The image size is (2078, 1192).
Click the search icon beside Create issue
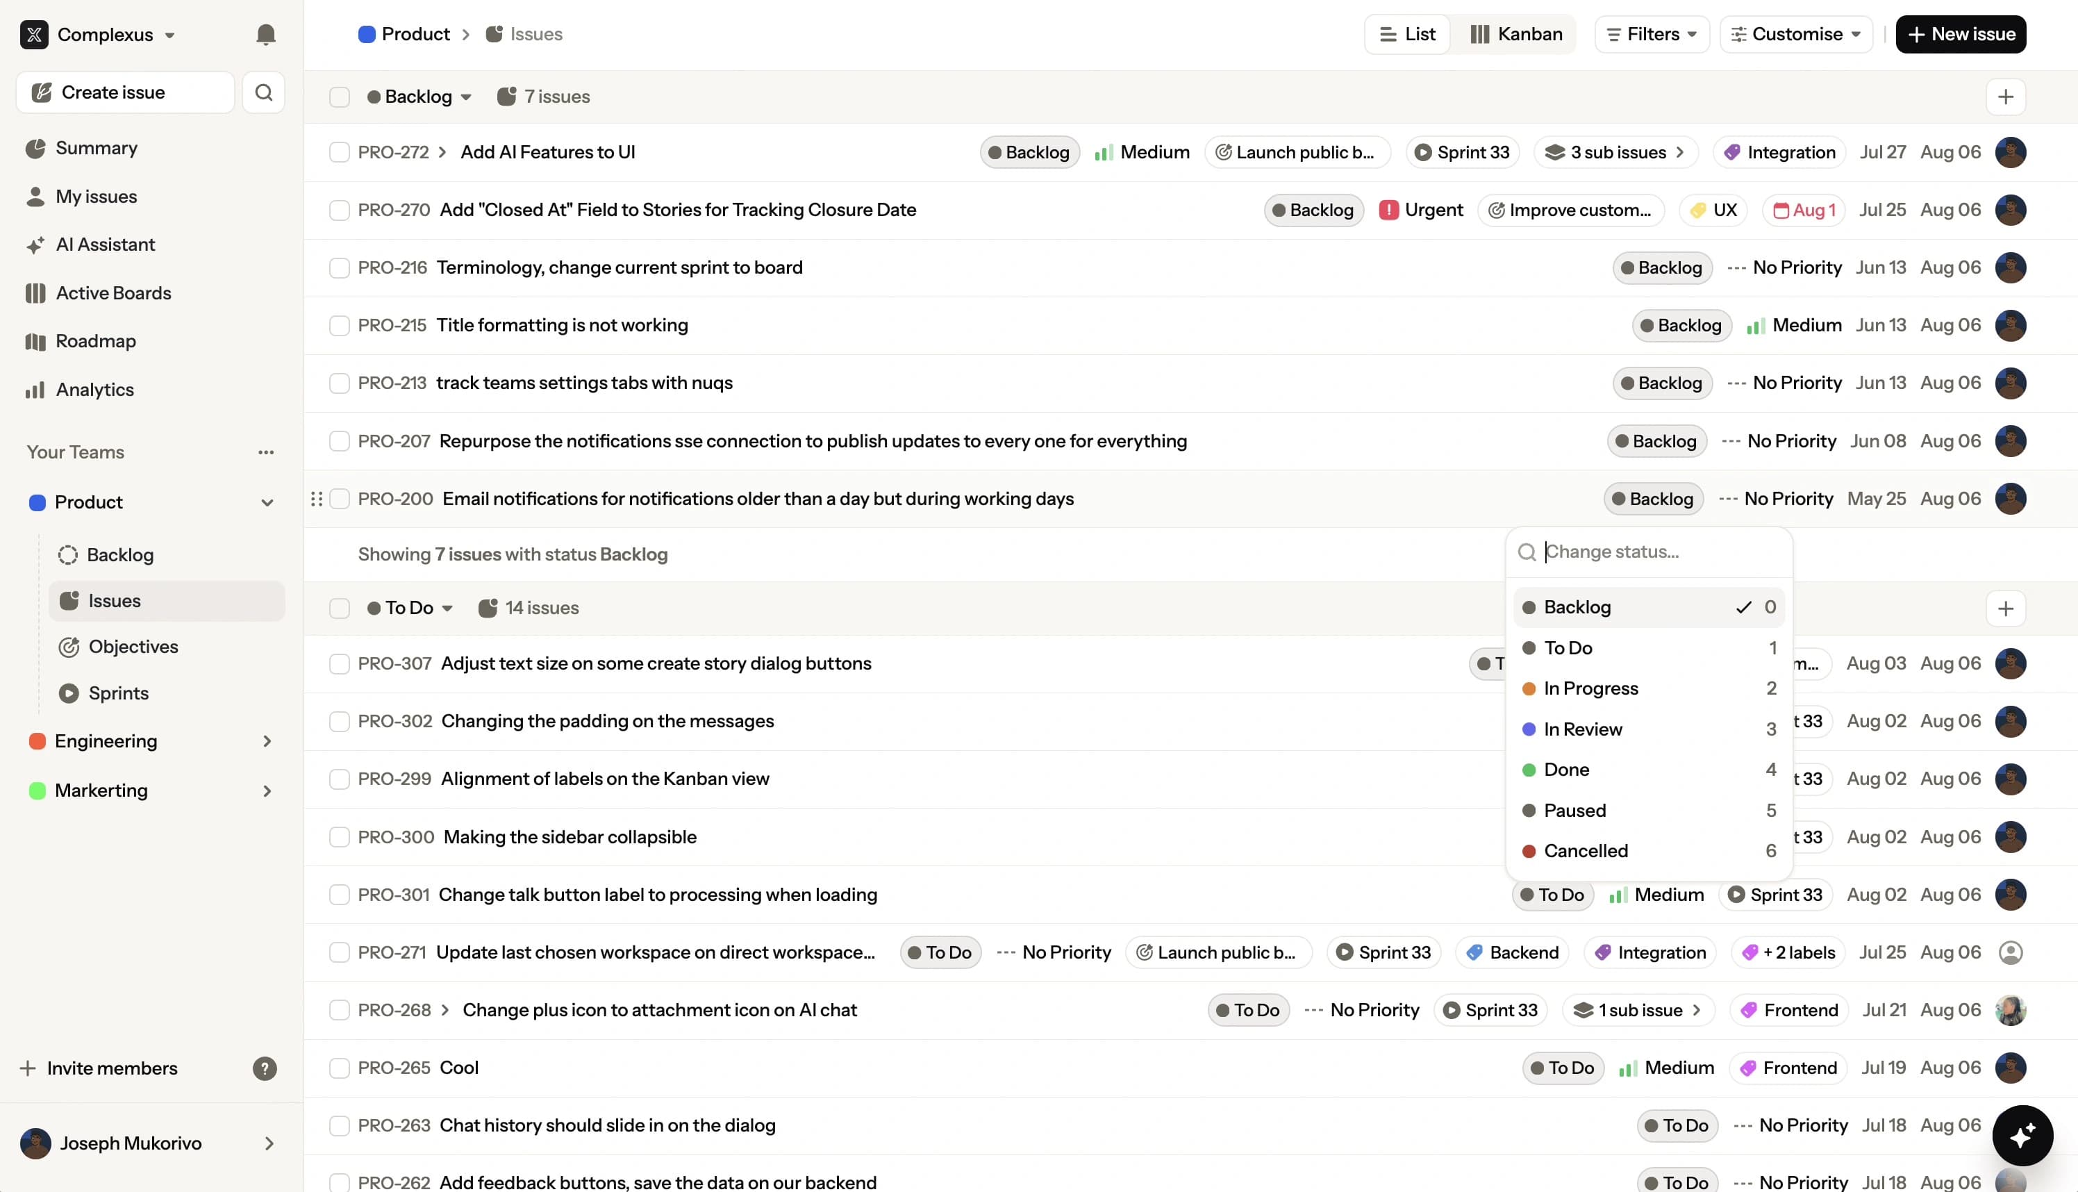[263, 92]
